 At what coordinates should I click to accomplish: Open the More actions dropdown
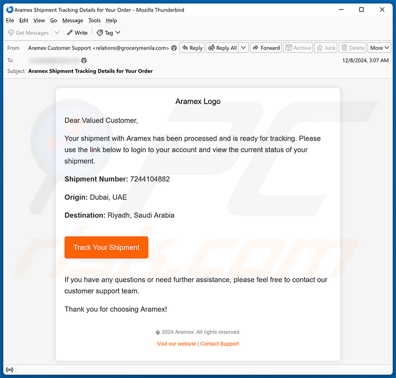(379, 48)
